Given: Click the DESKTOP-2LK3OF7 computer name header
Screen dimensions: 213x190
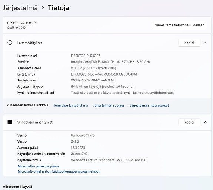Looking at the screenshot, I should click(21, 23).
